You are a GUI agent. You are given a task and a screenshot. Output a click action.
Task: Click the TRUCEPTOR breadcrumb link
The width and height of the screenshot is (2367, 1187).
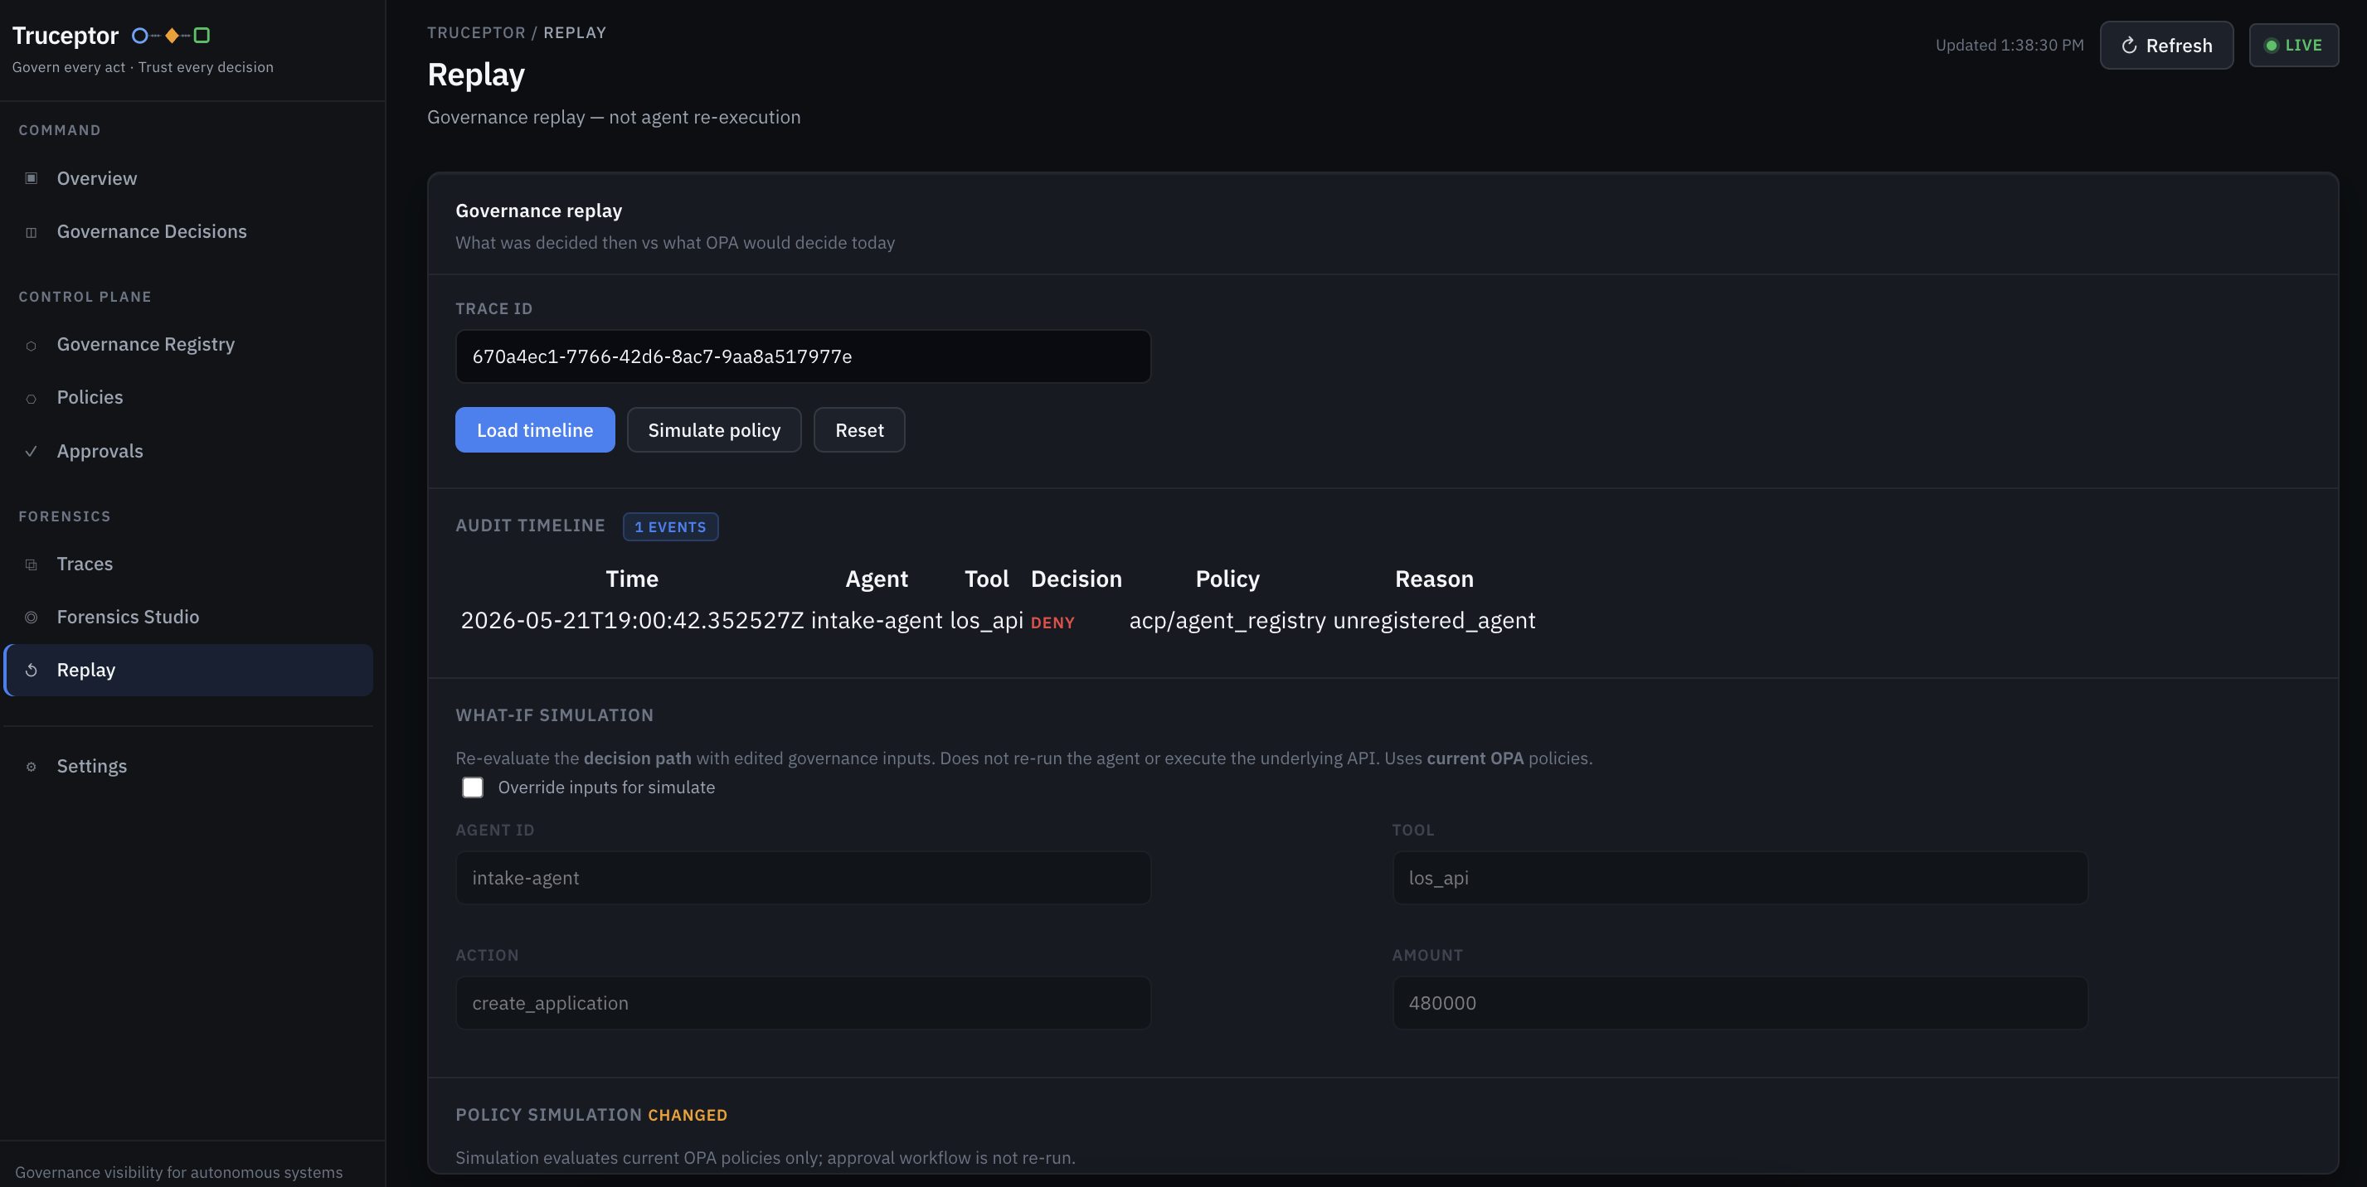click(476, 33)
